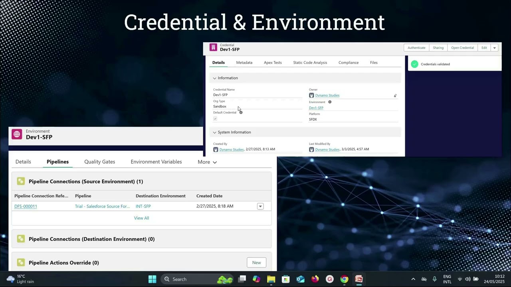Open Task View from the taskbar
This screenshot has height=287, width=511.
[242, 279]
